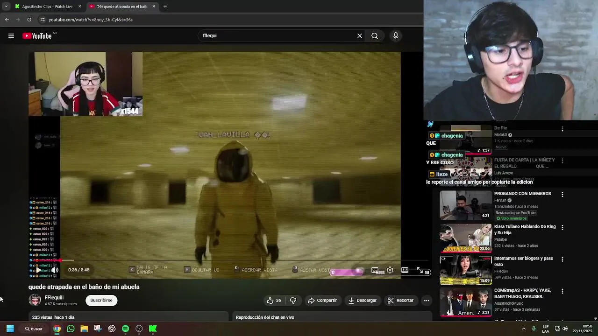Activate voice search microphone
Screen dimensions: 598x336
pyautogui.click(x=396, y=35)
